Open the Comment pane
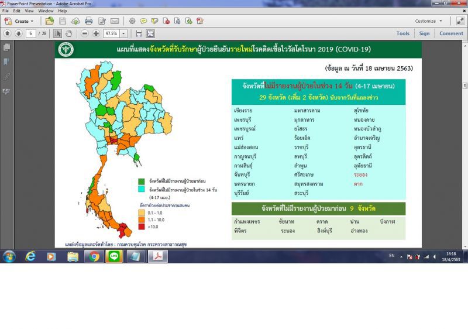 (x=451, y=33)
